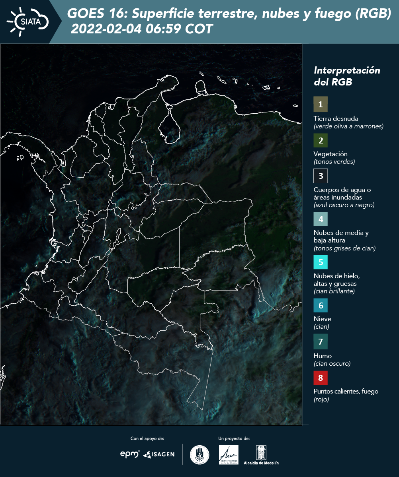399x477 pixels.
Task: Select swatch 4 for Nubes de media altura
Action: pos(321,219)
